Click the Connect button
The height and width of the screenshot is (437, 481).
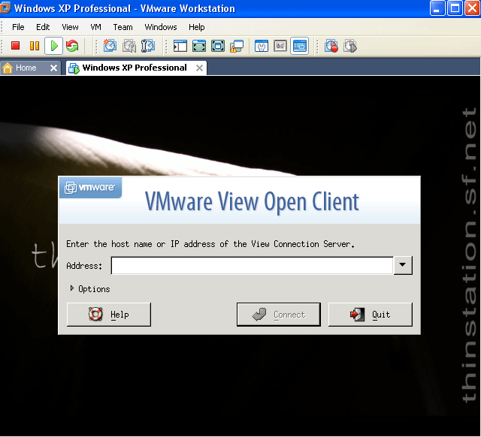(x=279, y=315)
